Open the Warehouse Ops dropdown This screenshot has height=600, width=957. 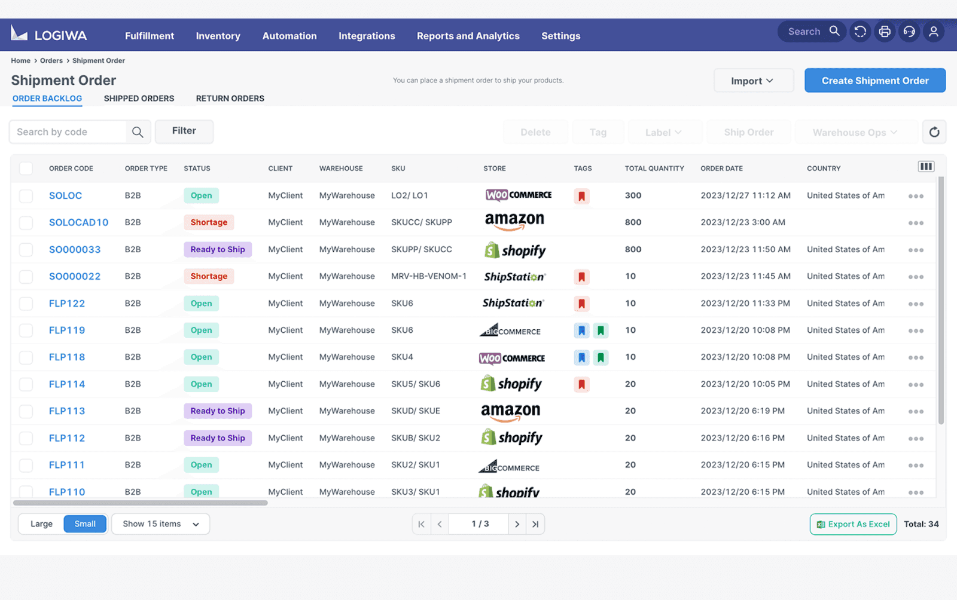point(855,132)
